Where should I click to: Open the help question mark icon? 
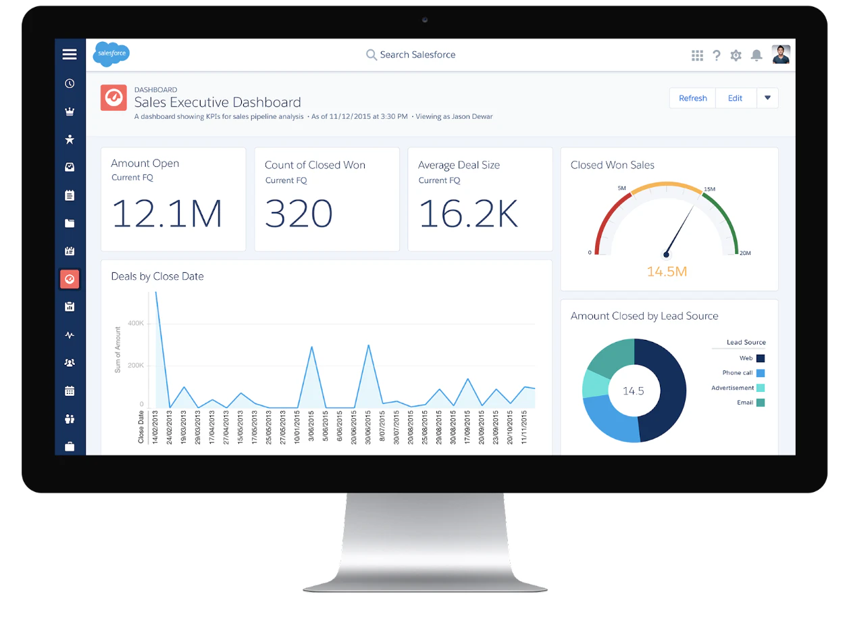tap(717, 55)
